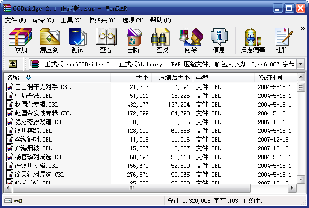
Task: Open the 收藏夹(O) menu
Action: click(x=102, y=20)
